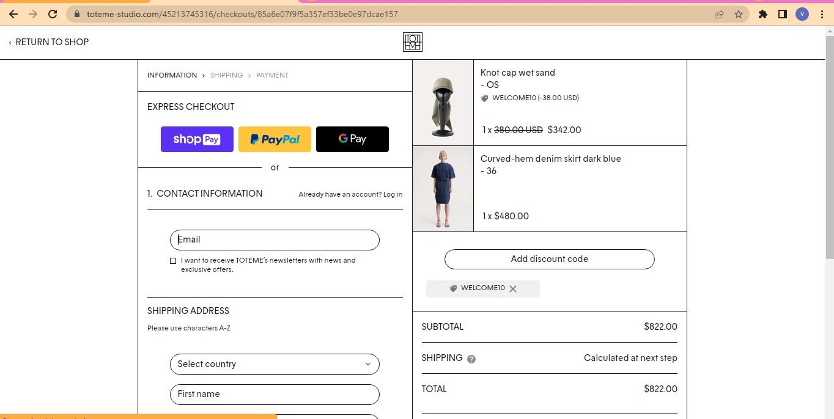Click the page vertical scrollbar

[x=830, y=147]
